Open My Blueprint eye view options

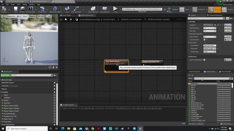tap(55, 75)
